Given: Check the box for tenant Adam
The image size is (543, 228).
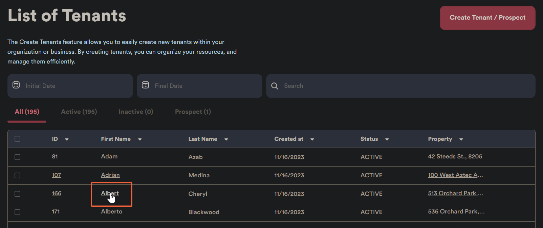Looking at the screenshot, I should pos(18,157).
